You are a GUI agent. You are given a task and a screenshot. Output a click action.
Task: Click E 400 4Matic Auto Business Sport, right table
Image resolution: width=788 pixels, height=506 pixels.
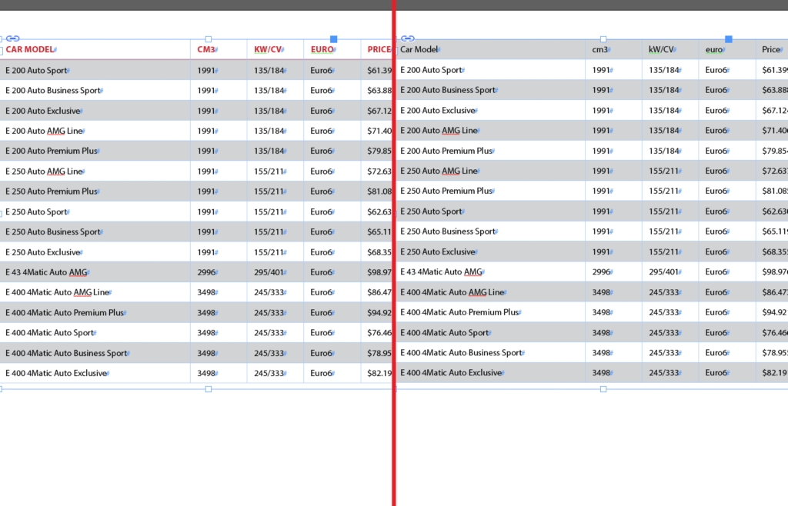462,352
